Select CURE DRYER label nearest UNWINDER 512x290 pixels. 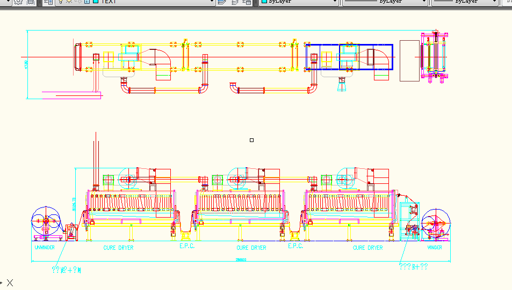[119, 248]
